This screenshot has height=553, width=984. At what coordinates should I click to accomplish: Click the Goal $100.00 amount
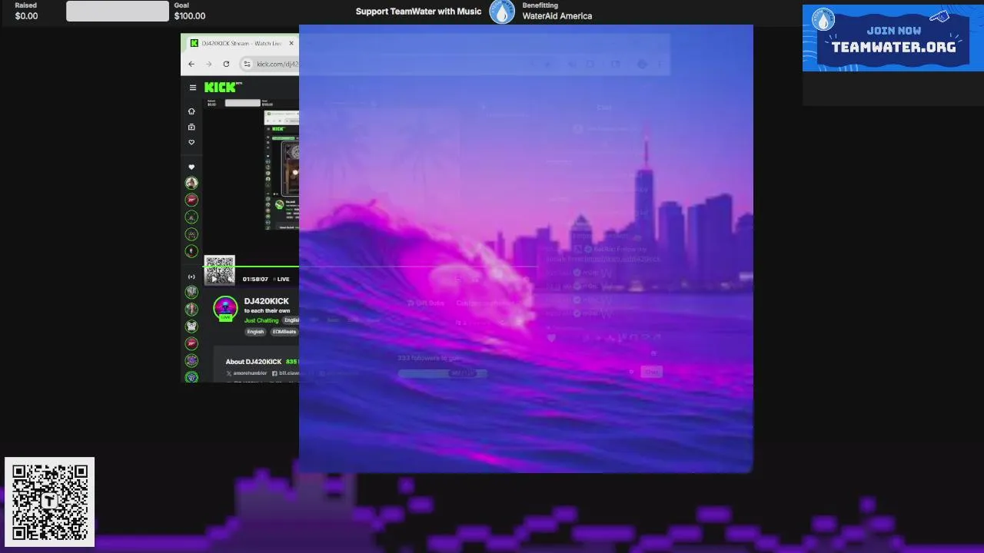189,15
